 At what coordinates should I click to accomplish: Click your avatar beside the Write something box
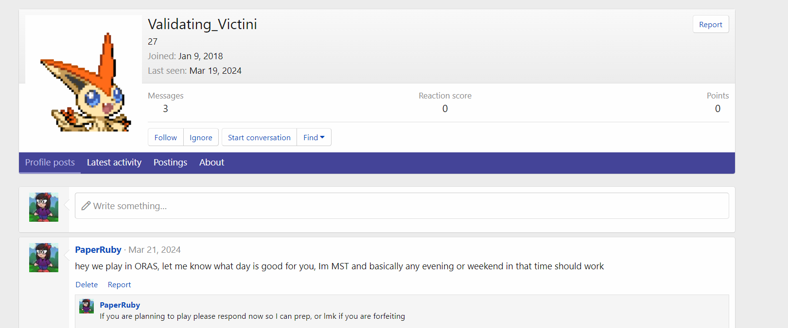[44, 207]
